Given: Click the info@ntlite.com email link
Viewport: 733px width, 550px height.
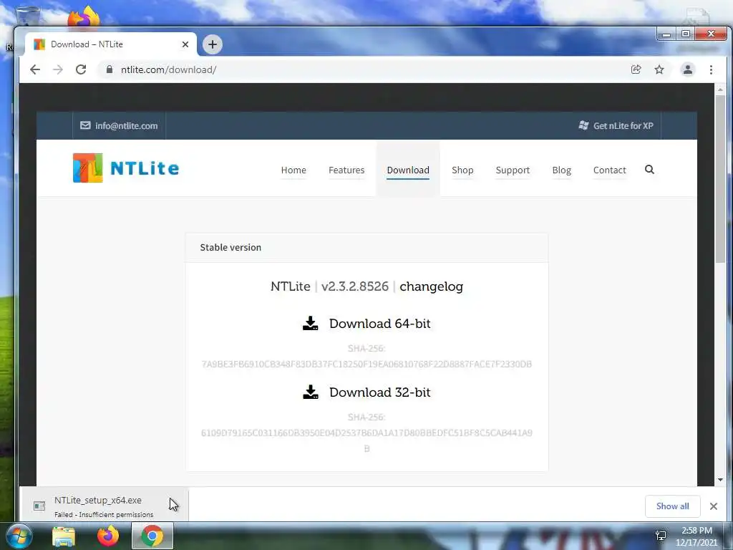Looking at the screenshot, I should 126,126.
